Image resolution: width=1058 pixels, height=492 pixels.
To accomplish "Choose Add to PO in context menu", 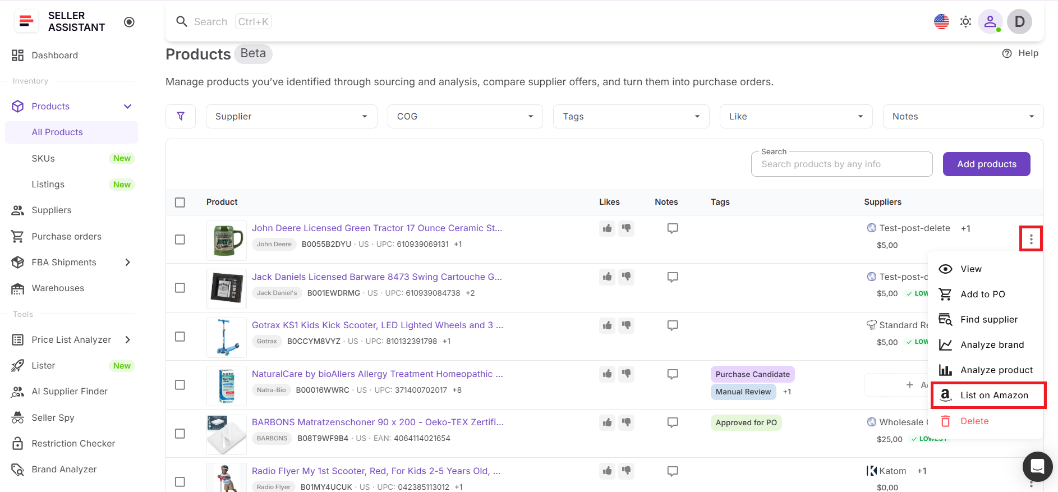I will [986, 295].
